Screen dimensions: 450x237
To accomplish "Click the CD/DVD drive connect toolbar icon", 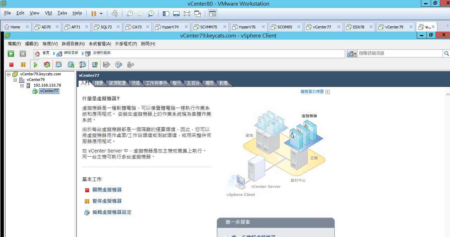I will (119, 65).
